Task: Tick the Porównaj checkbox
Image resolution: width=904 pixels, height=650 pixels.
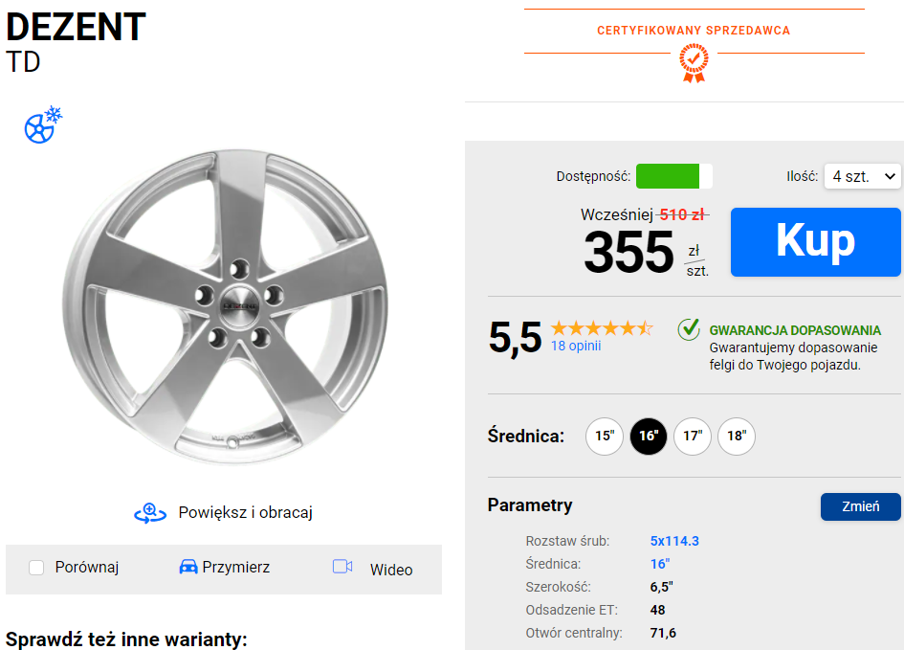Action: pyautogui.click(x=36, y=568)
